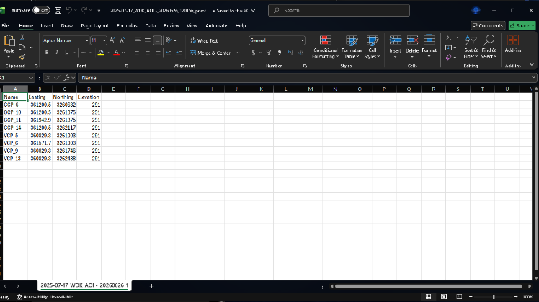Screen dimensions: 539x302
Task: Open the General number format dropdown
Action: click(x=303, y=40)
